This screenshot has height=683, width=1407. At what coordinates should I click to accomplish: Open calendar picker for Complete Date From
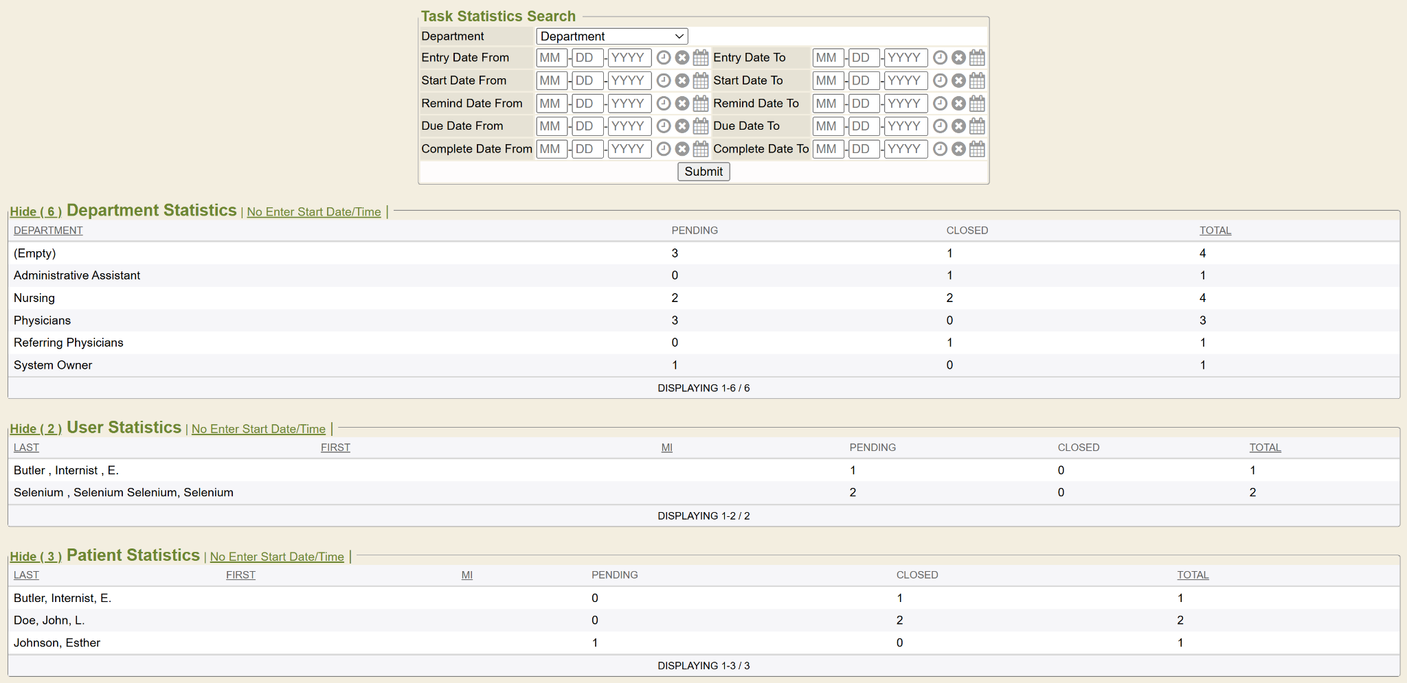pyautogui.click(x=700, y=149)
